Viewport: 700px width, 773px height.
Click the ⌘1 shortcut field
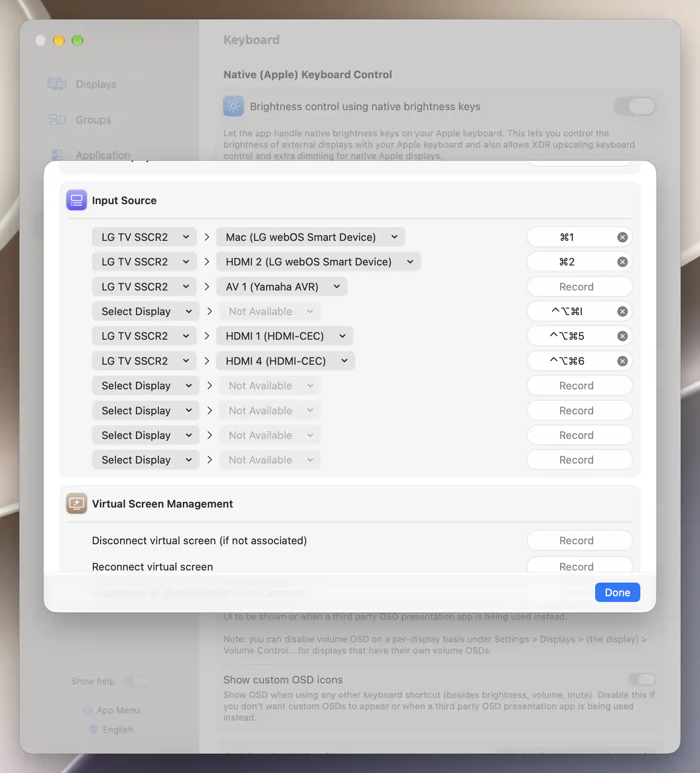[579, 237]
